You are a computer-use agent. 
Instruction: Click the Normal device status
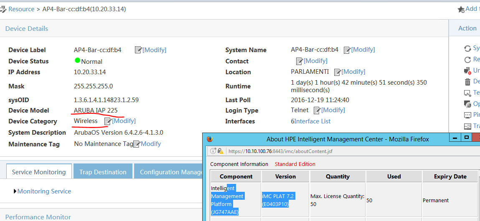(x=91, y=61)
